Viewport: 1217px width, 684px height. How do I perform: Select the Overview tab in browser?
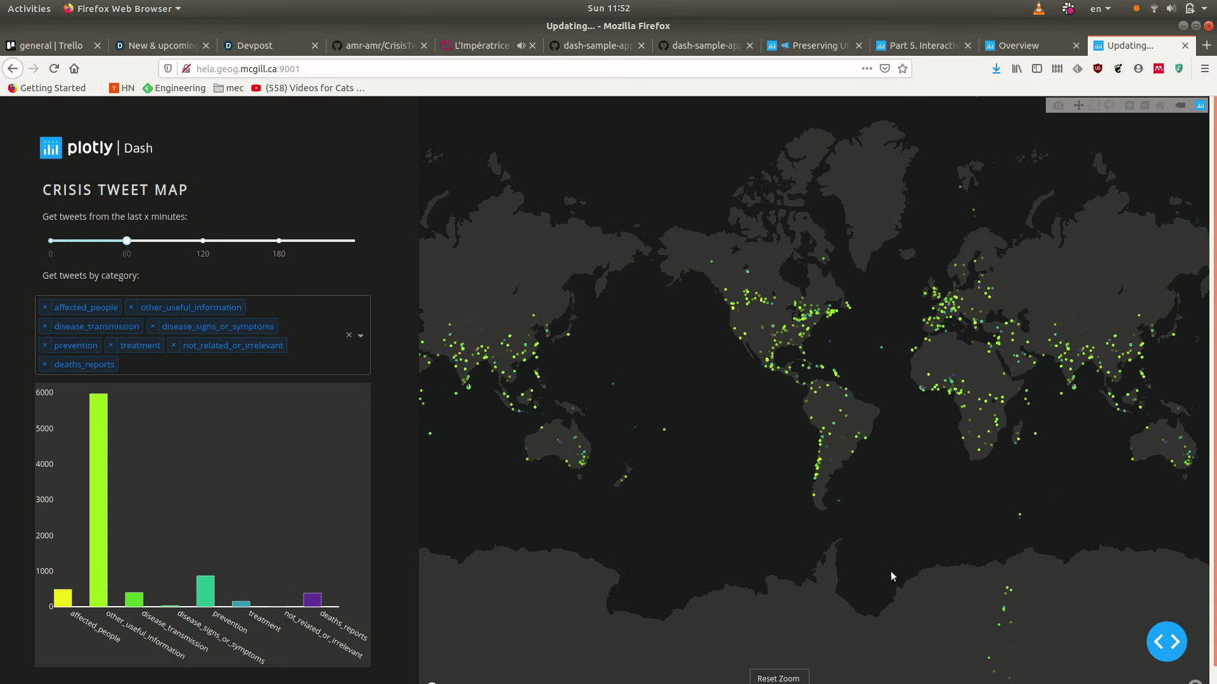[1019, 45]
